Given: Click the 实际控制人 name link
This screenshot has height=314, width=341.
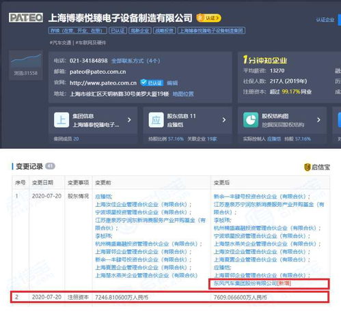Looking at the screenshot, I should point(274,139).
